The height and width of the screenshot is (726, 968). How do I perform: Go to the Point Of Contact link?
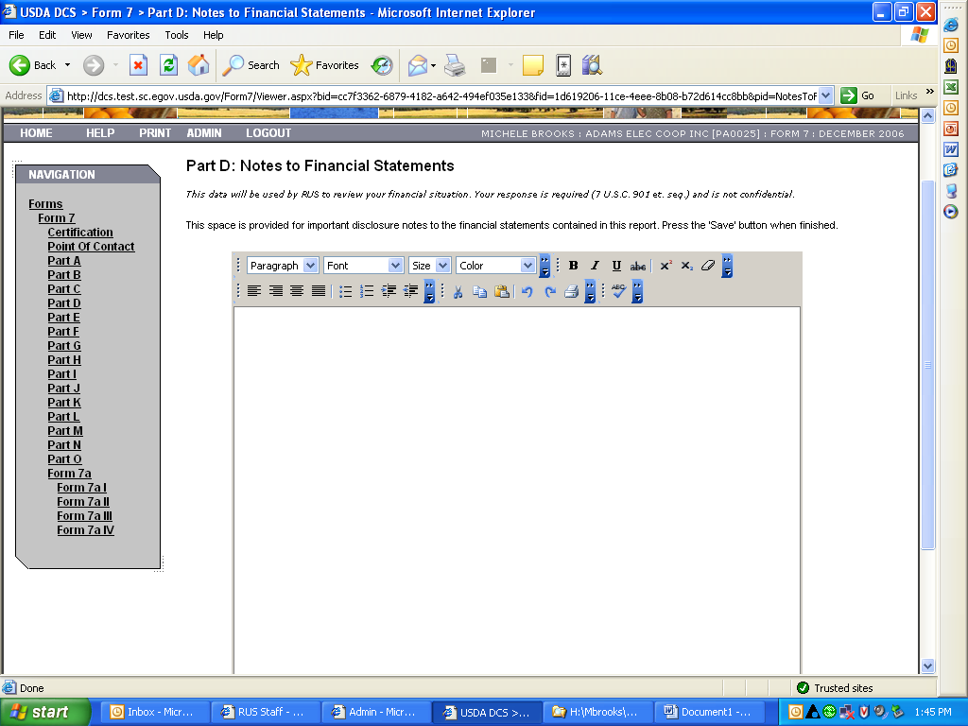tap(91, 247)
